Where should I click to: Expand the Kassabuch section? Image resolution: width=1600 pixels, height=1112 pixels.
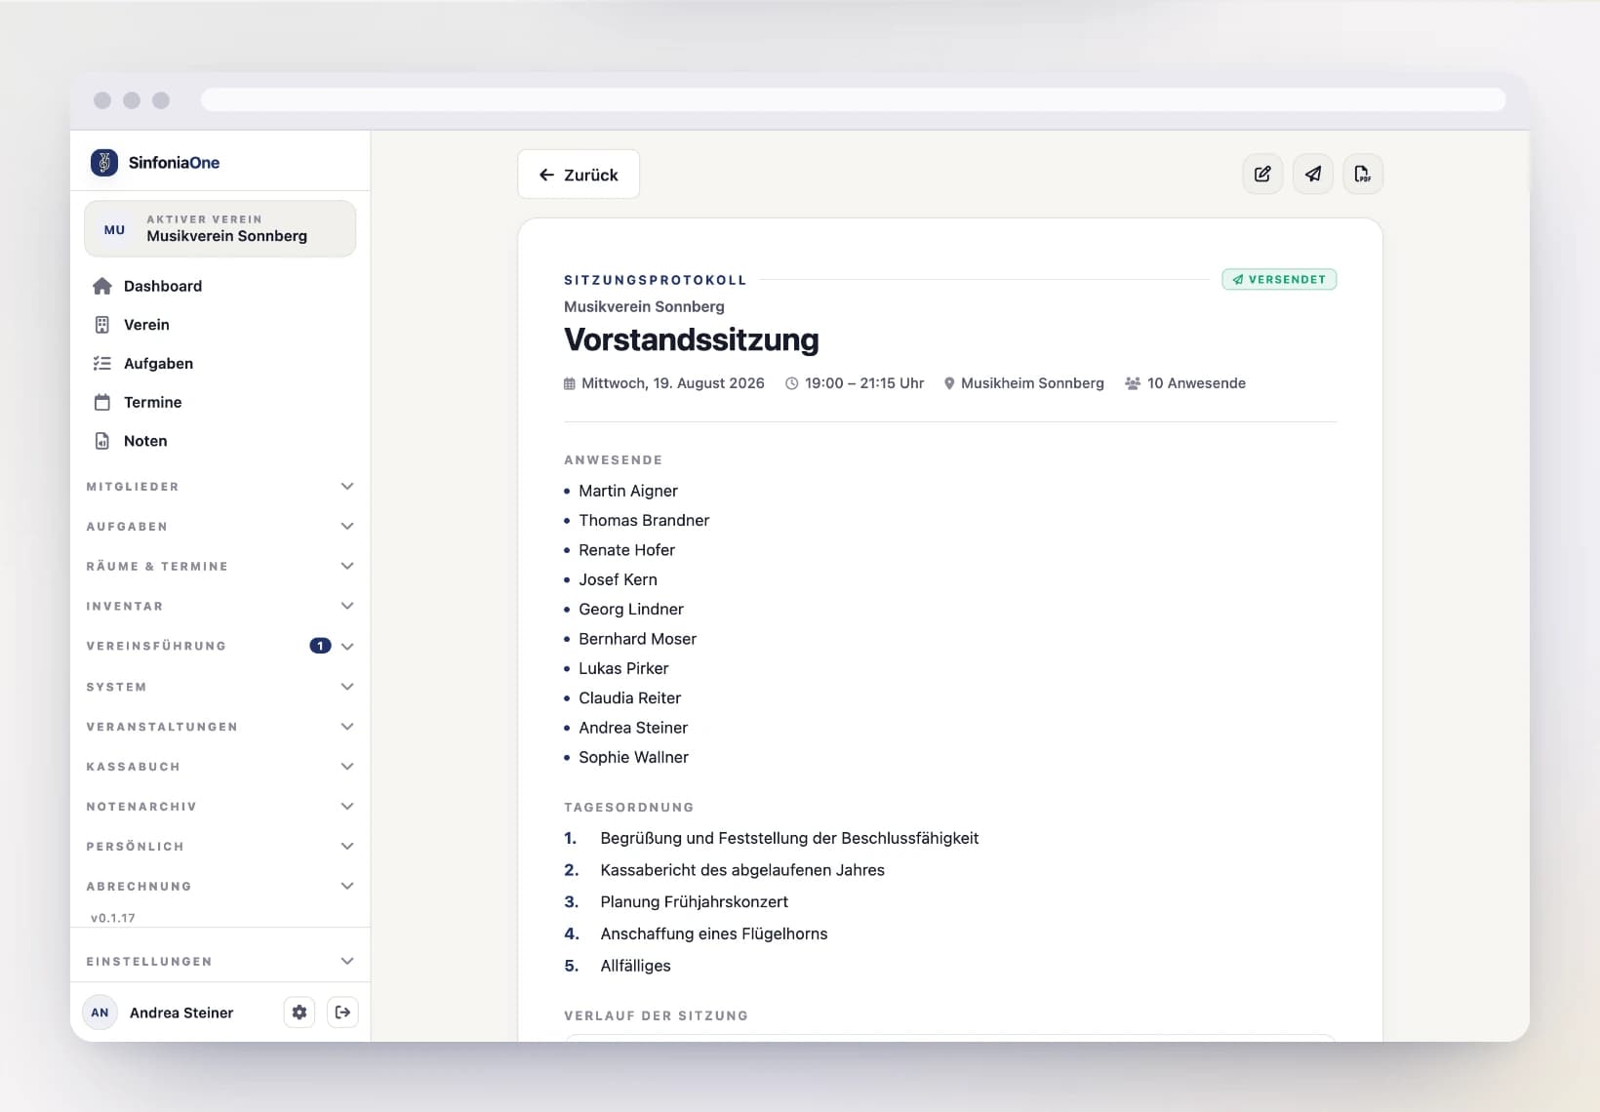click(x=220, y=767)
